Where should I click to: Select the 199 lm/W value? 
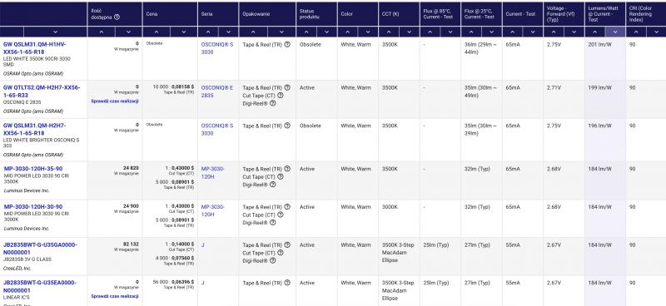click(599, 88)
